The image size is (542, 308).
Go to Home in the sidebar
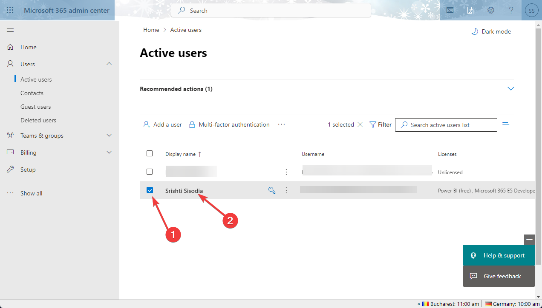(29, 47)
